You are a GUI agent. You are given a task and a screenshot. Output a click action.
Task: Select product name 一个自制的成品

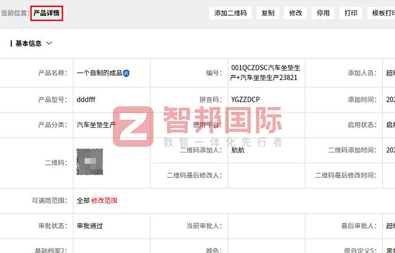(99, 73)
